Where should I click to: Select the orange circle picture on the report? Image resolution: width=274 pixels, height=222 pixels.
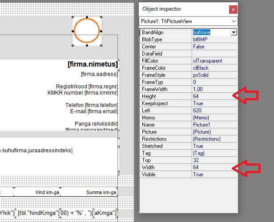pos(87,31)
